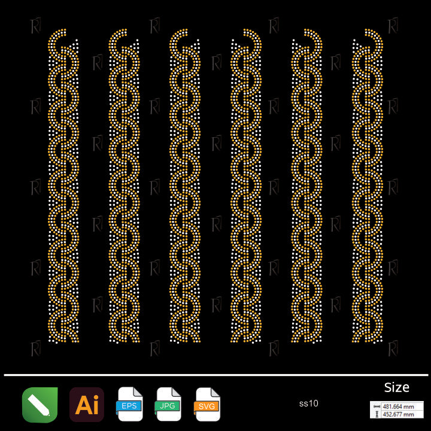Select the EPS file format icon
The width and height of the screenshot is (431, 431).
130,405
